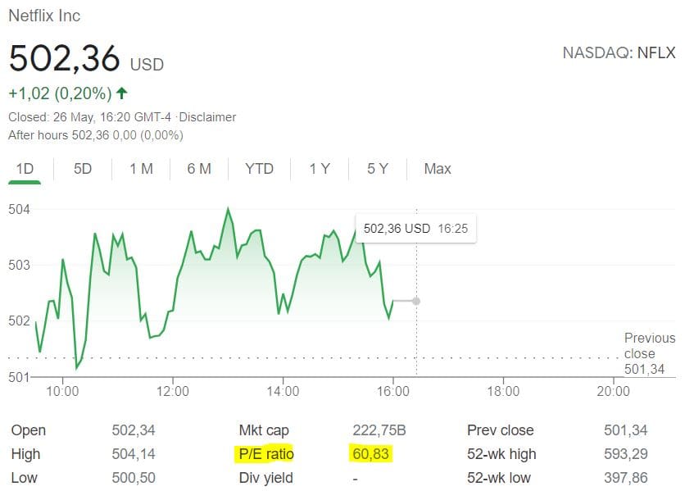Click the 502 y-axis label
This screenshot has height=491, width=685.
click(19, 321)
